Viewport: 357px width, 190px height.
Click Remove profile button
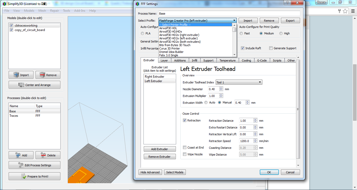click(269, 21)
